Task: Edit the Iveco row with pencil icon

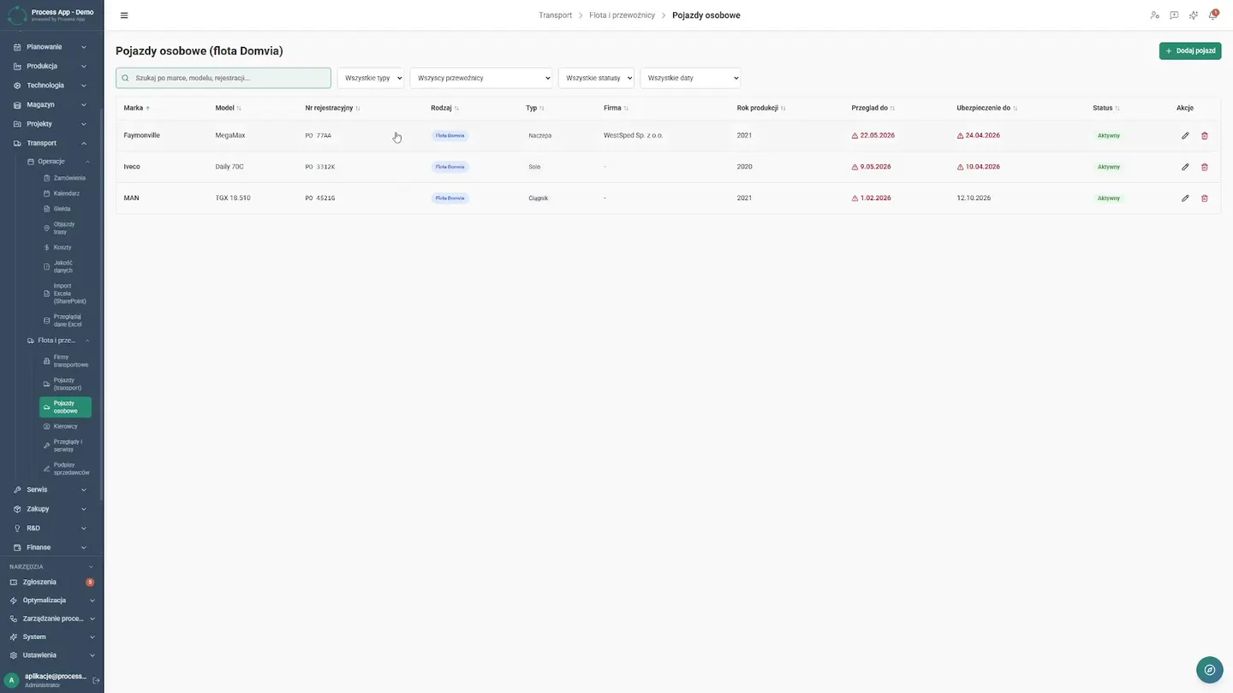Action: [1185, 167]
